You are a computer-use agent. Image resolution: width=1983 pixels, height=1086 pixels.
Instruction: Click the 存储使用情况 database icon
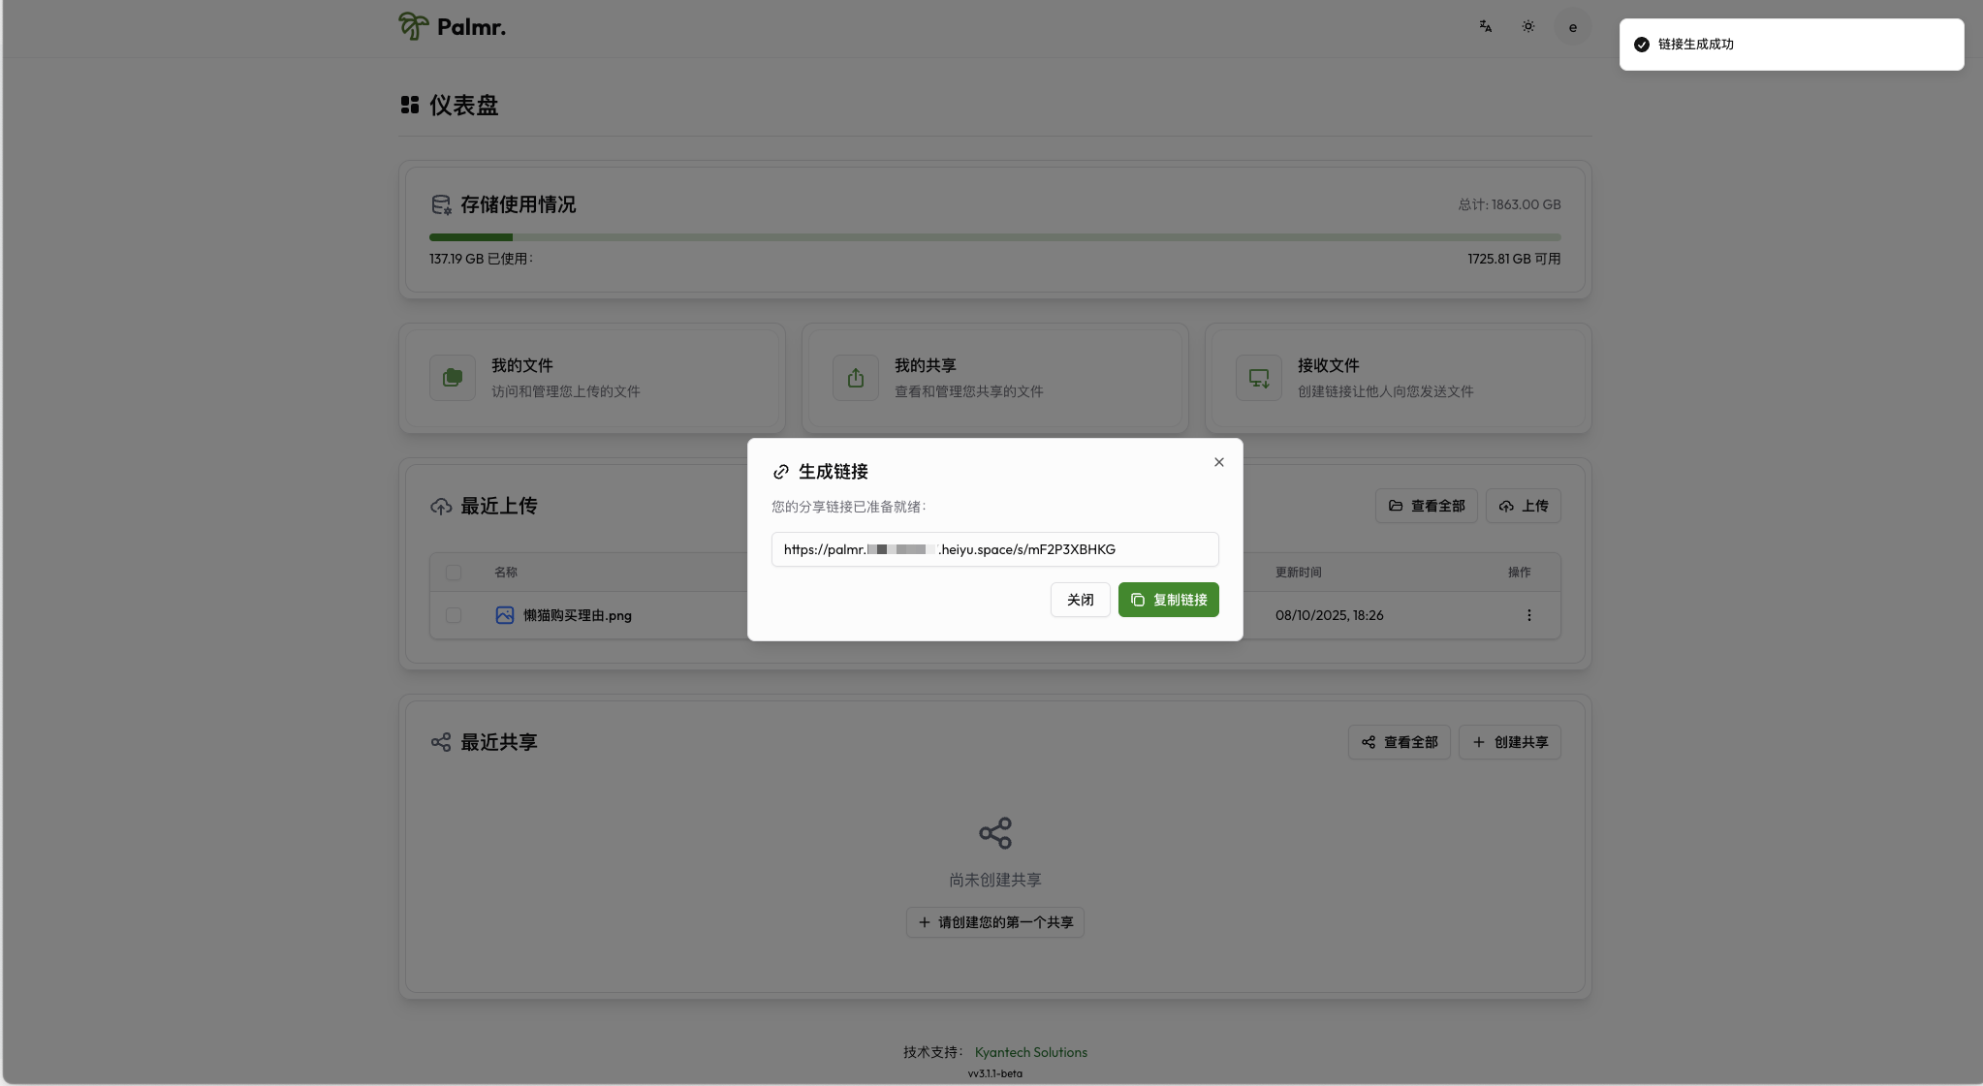pyautogui.click(x=441, y=204)
